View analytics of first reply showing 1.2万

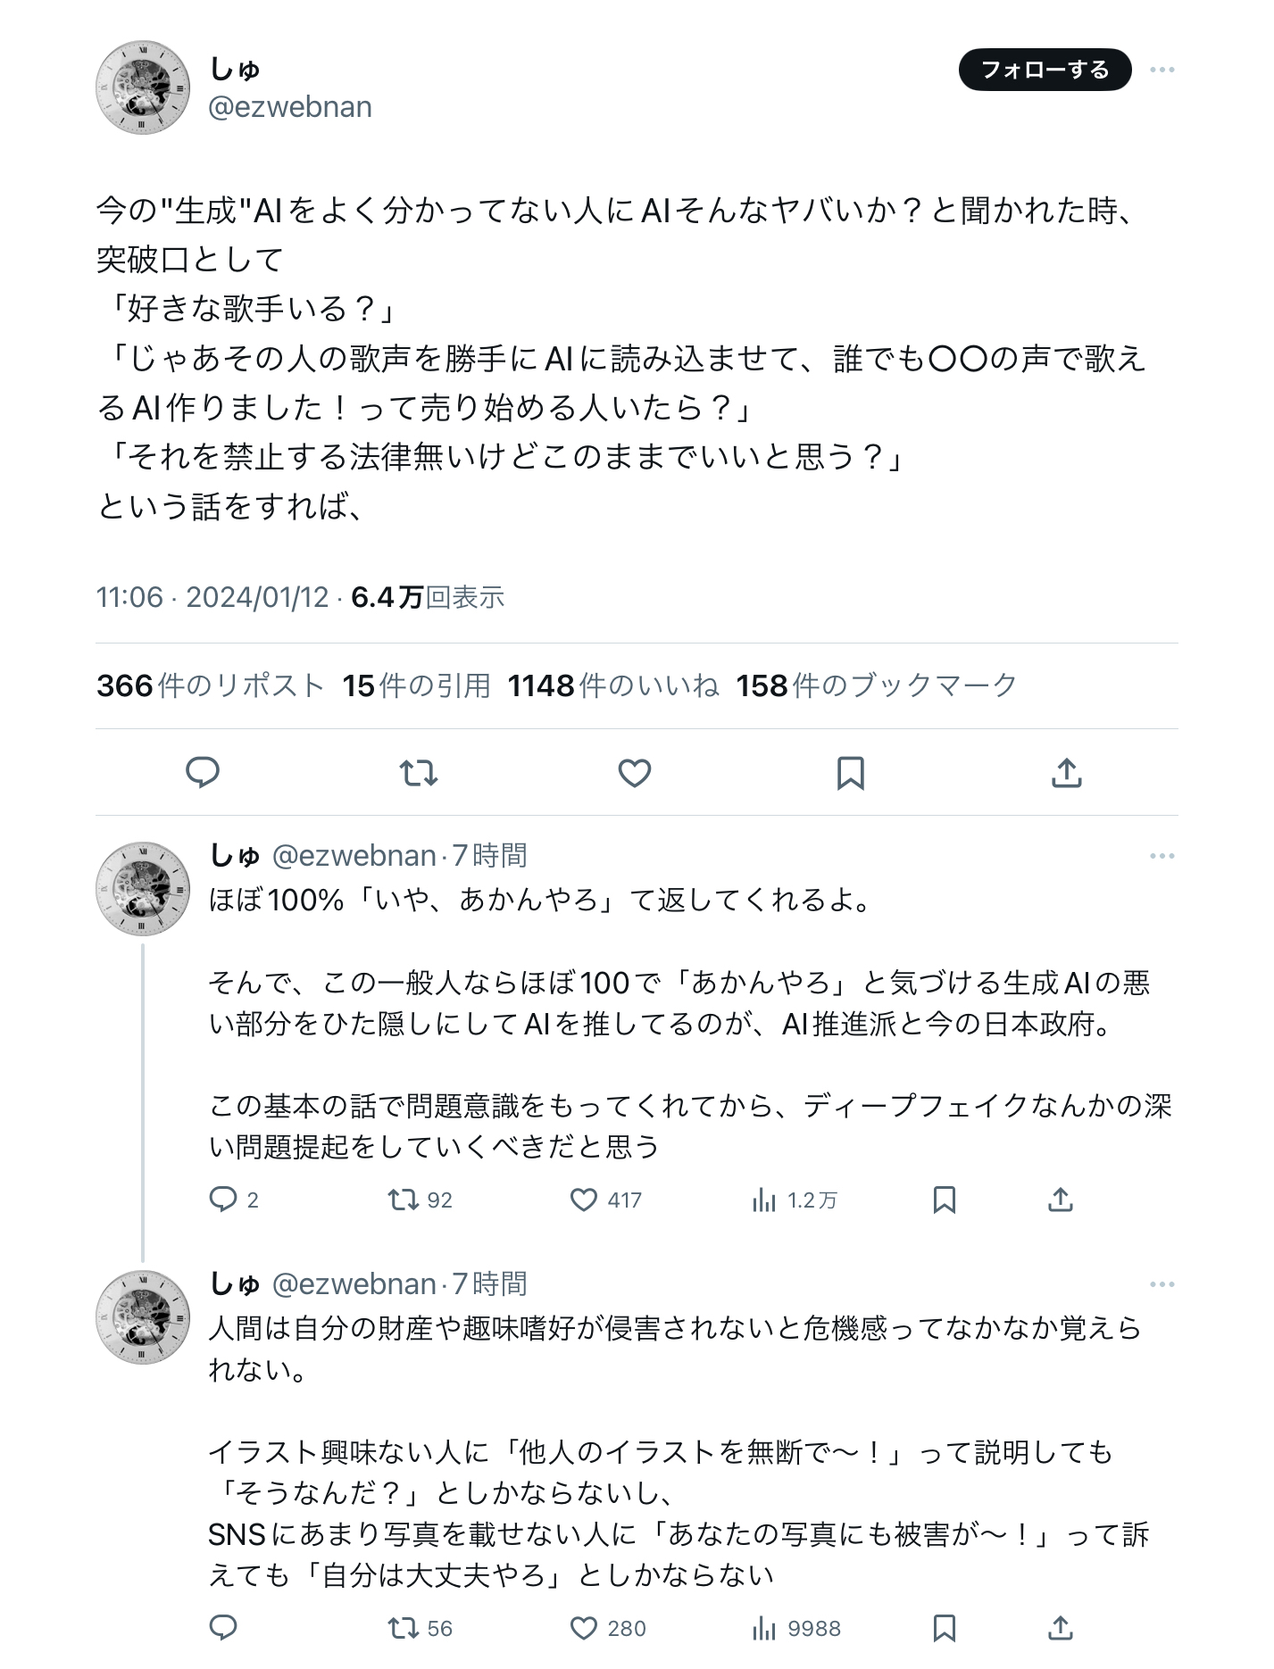click(x=794, y=1200)
